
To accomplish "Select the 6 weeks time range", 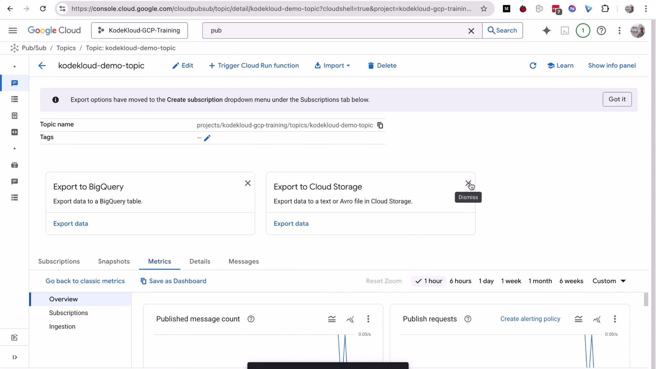I will 571,281.
